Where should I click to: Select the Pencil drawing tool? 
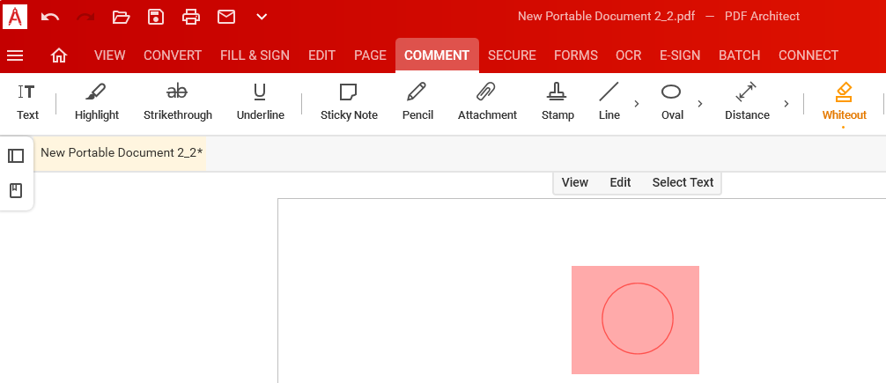pos(417,101)
